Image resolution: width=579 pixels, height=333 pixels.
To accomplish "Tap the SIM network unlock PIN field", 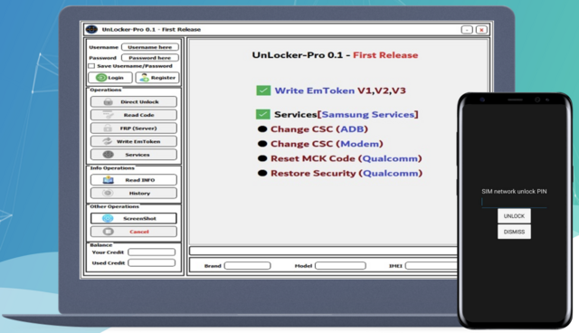I will 514,203.
